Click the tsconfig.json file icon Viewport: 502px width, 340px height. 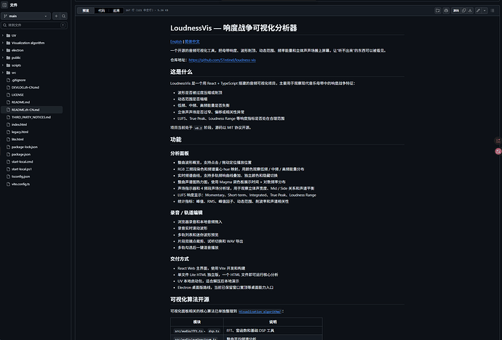click(x=8, y=177)
